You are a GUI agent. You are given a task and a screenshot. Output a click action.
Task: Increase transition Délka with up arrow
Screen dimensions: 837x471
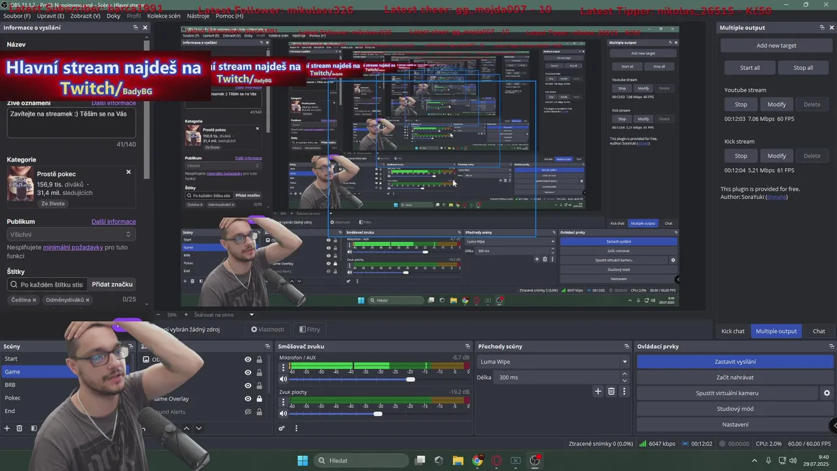624,374
